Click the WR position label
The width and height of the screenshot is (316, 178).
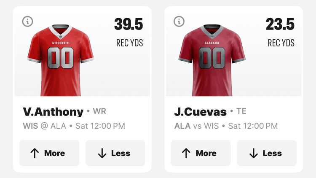pos(99,111)
